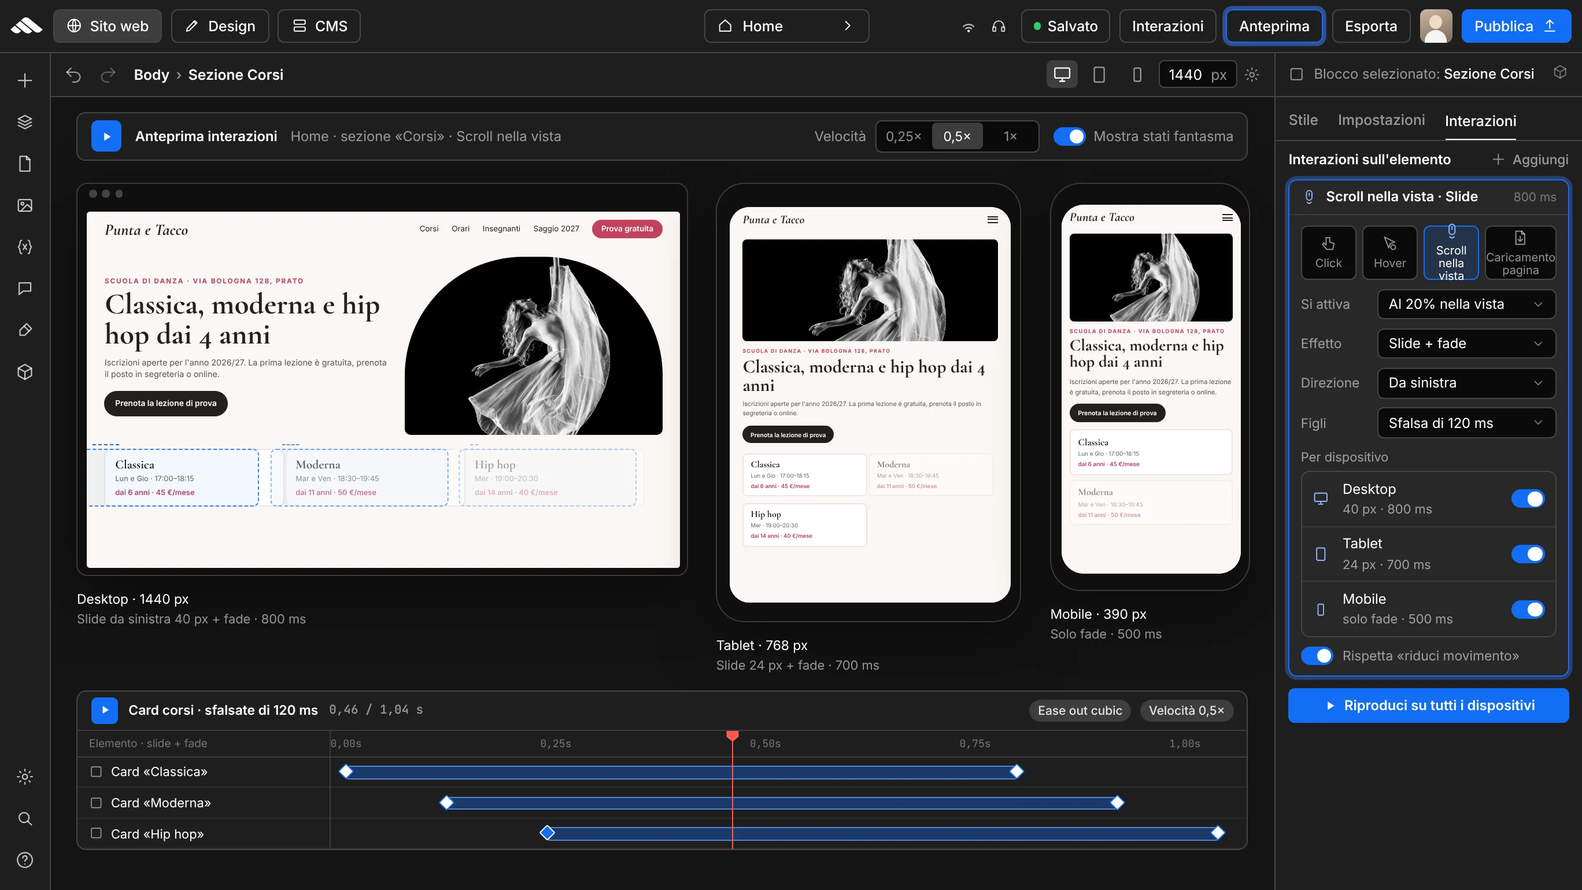Image resolution: width=1582 pixels, height=890 pixels.
Task: Open the CMS tab in top bar
Action: click(x=319, y=27)
